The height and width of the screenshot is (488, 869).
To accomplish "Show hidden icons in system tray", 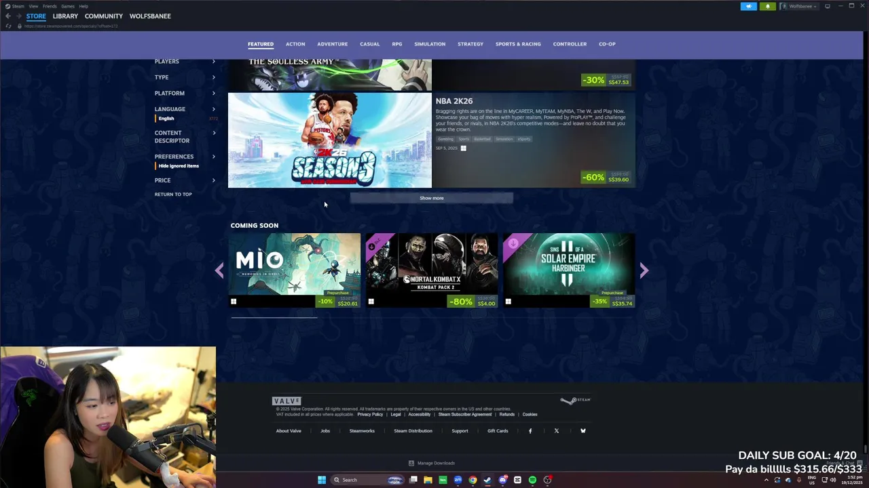I will click(x=766, y=480).
